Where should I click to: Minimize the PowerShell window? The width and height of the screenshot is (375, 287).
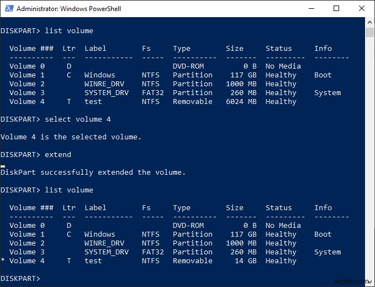coord(311,9)
